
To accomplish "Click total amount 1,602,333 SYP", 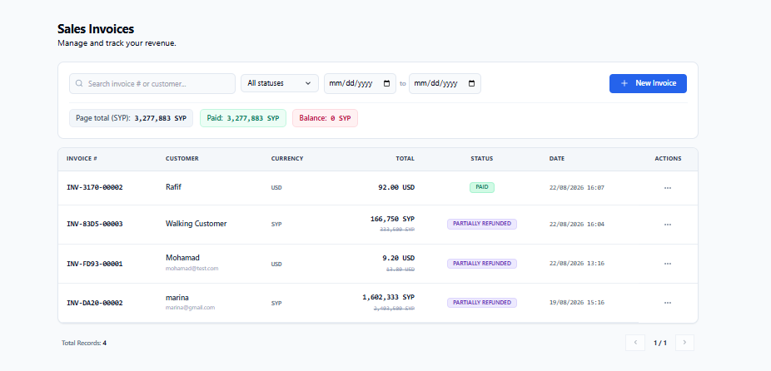I will (389, 297).
